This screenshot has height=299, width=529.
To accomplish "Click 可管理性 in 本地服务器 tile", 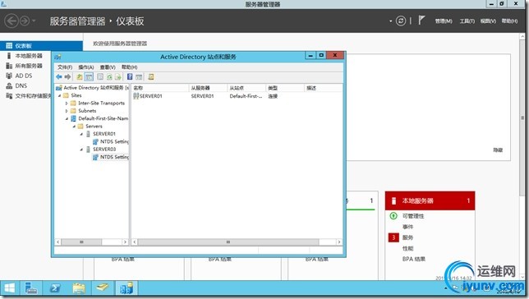I will point(413,216).
